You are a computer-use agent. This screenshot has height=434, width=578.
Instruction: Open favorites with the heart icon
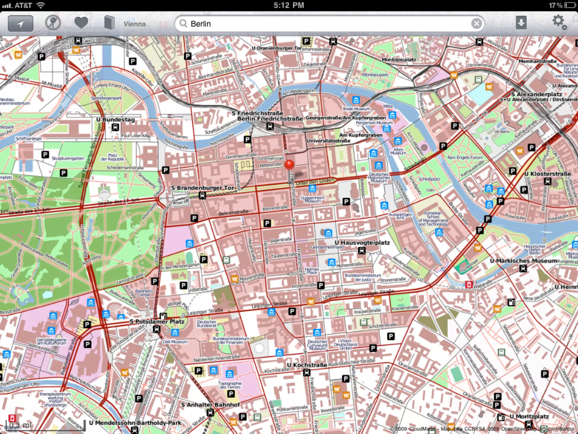pos(81,23)
